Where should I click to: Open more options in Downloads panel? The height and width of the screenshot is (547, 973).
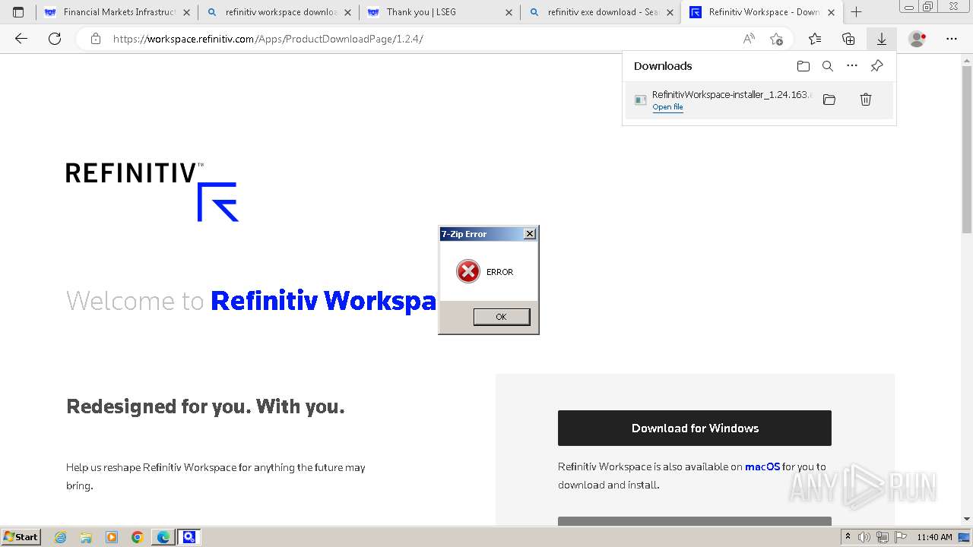click(852, 66)
